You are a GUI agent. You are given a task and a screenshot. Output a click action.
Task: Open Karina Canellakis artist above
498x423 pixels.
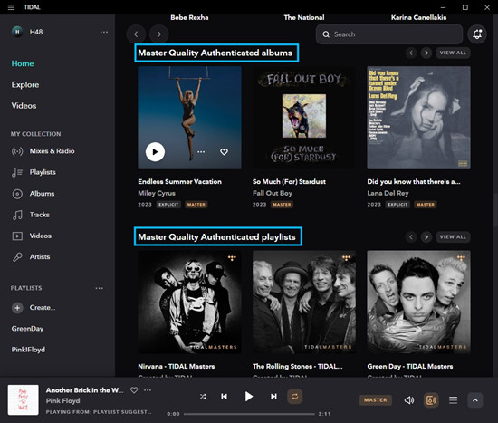(x=418, y=18)
